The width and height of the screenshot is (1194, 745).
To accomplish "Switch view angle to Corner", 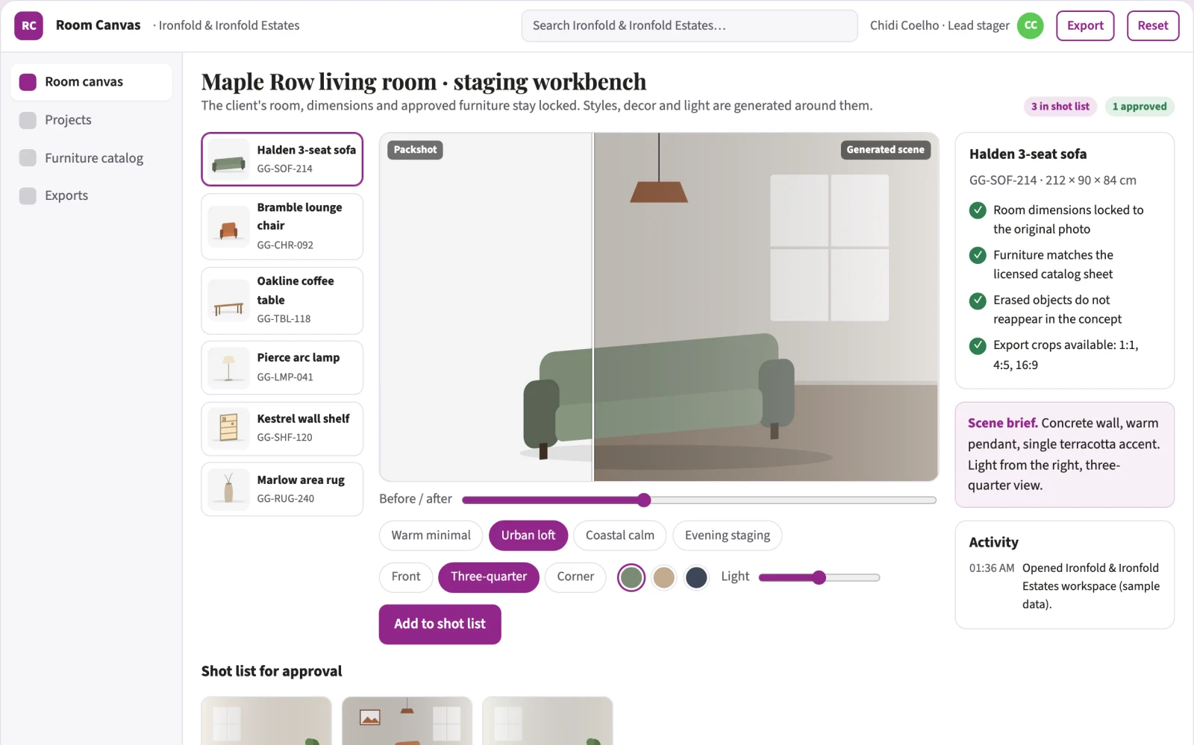I will point(575,577).
